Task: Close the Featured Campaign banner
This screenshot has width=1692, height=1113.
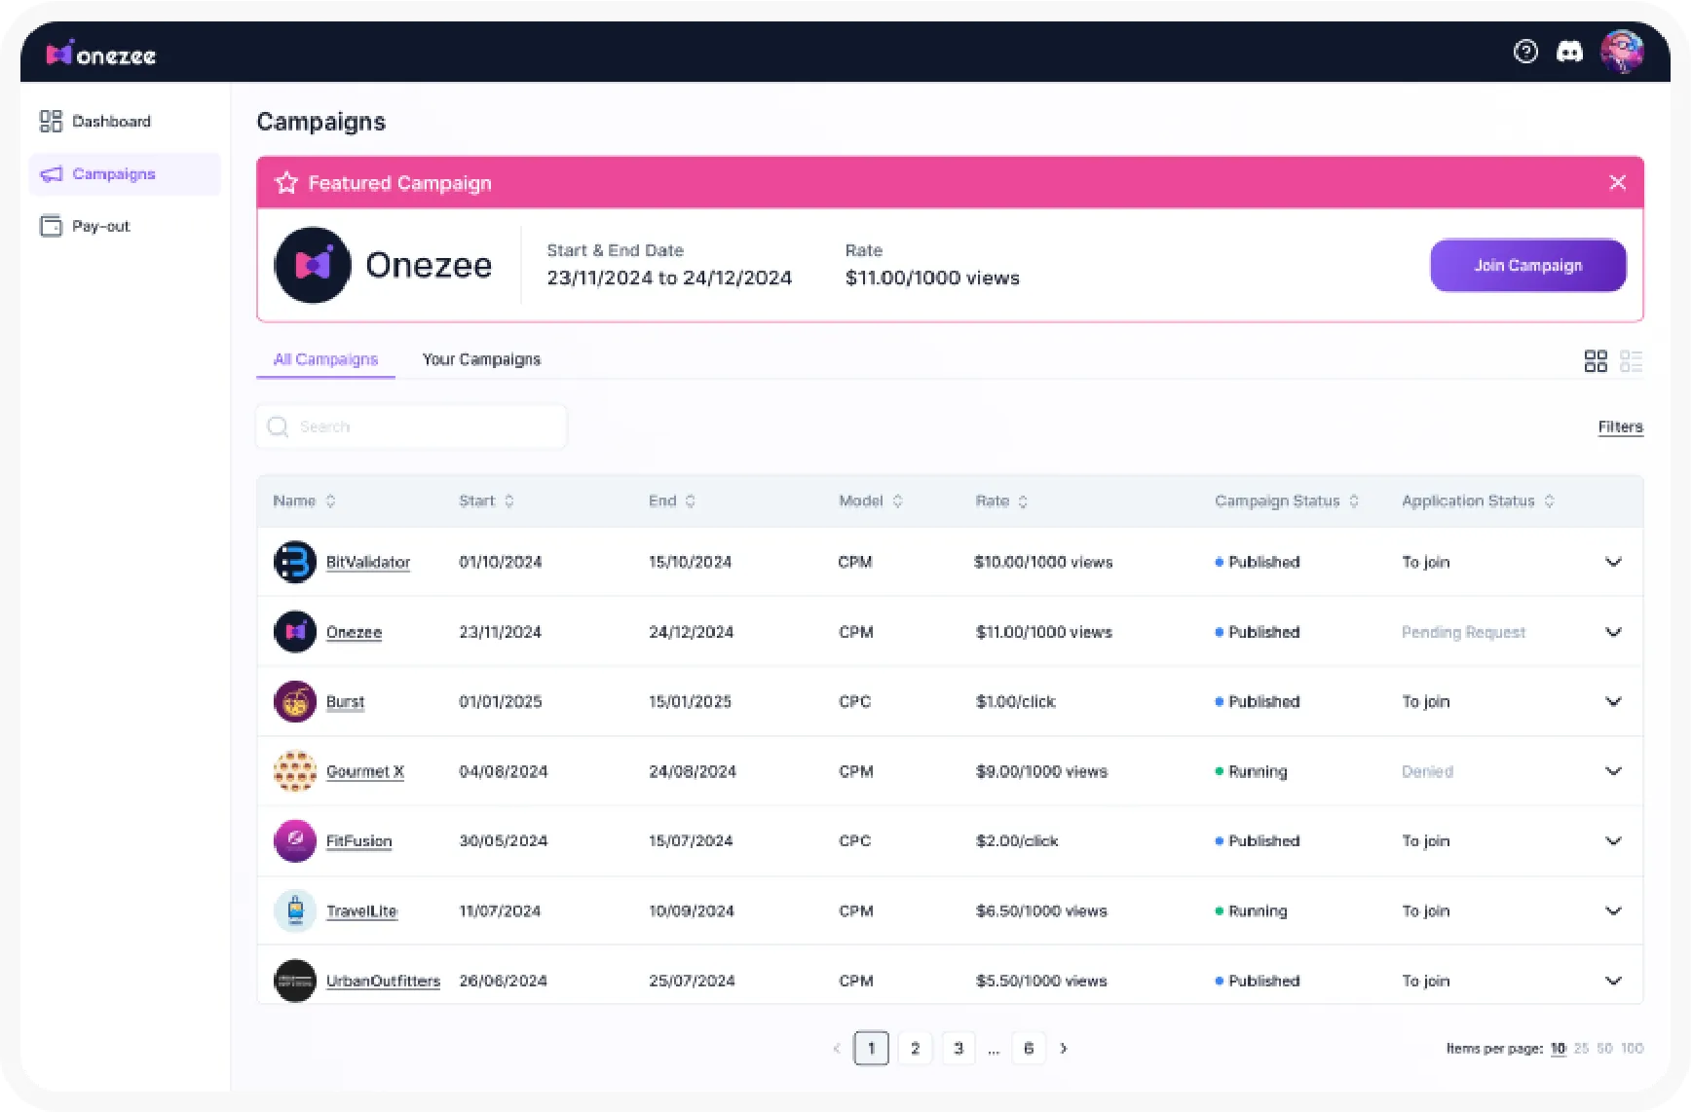Action: pyautogui.click(x=1617, y=182)
